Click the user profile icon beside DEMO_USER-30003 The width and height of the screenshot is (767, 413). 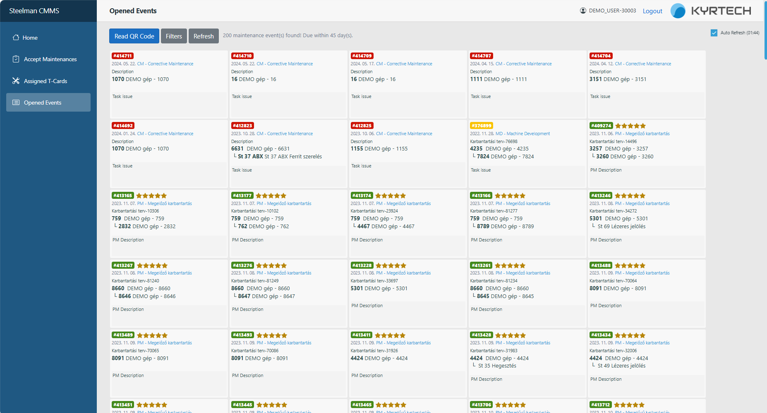583,11
